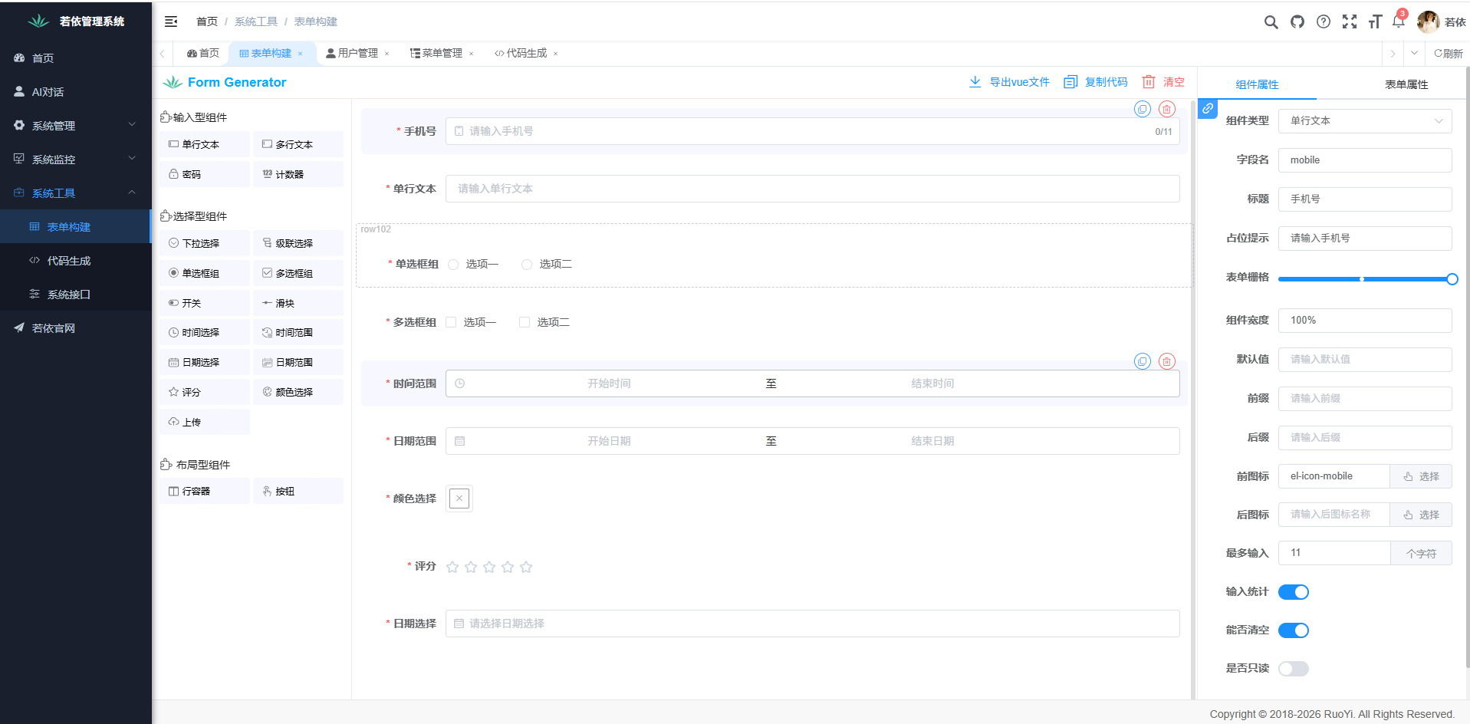Open the tabs dropdown chevron
The height and width of the screenshot is (724, 1470).
[1414, 53]
